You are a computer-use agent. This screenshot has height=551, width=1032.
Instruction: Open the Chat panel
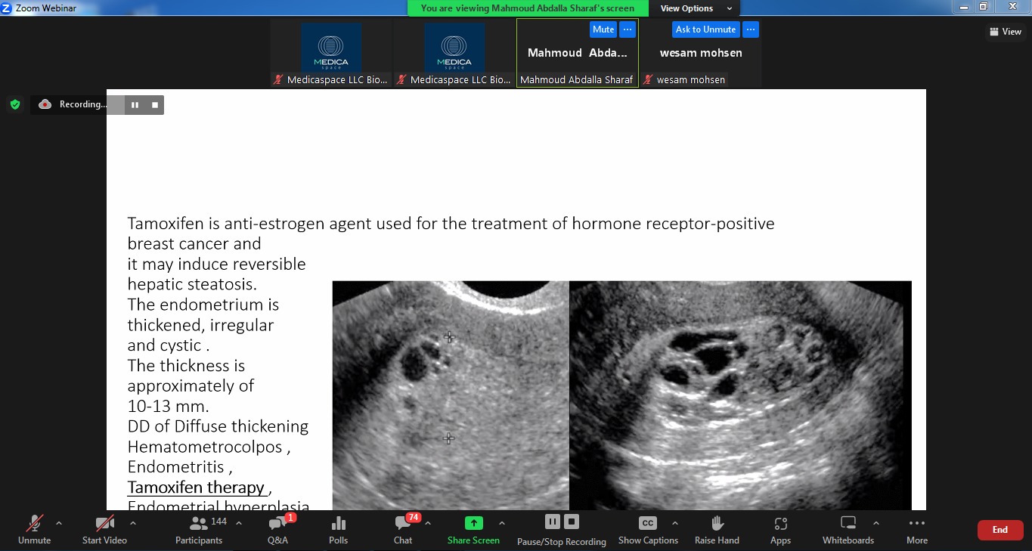point(403,529)
